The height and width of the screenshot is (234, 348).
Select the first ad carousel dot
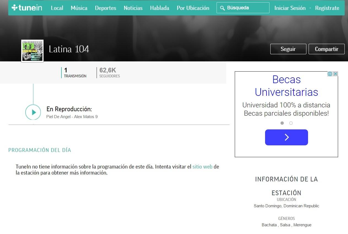282,123
